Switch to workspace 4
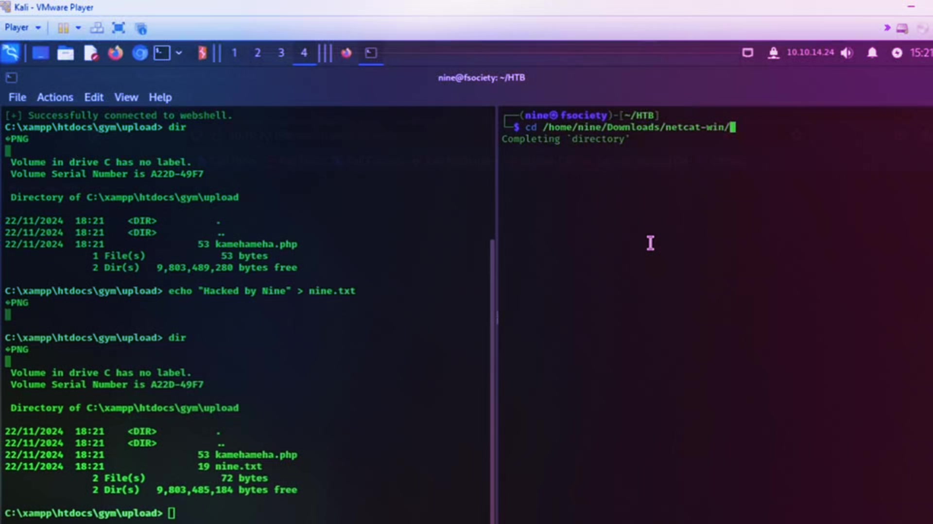 [x=304, y=53]
